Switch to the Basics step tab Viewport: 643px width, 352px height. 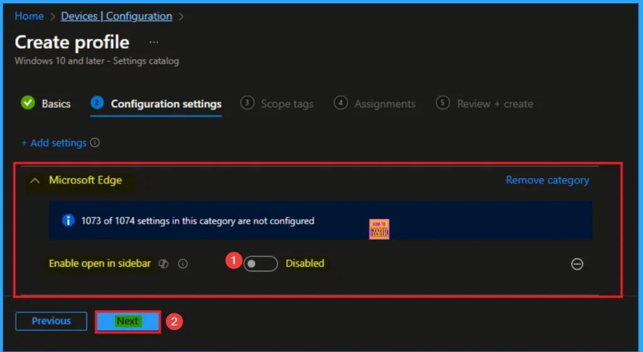[46, 104]
